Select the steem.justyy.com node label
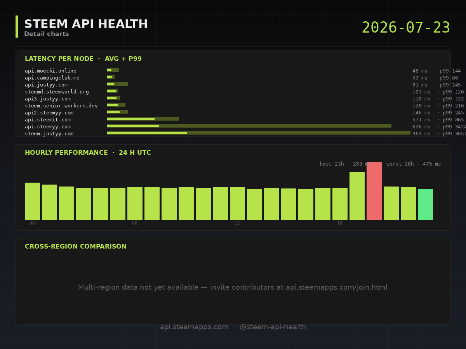 pos(49,134)
